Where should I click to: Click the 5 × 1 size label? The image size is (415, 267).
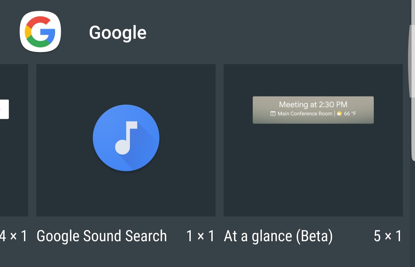(388, 236)
